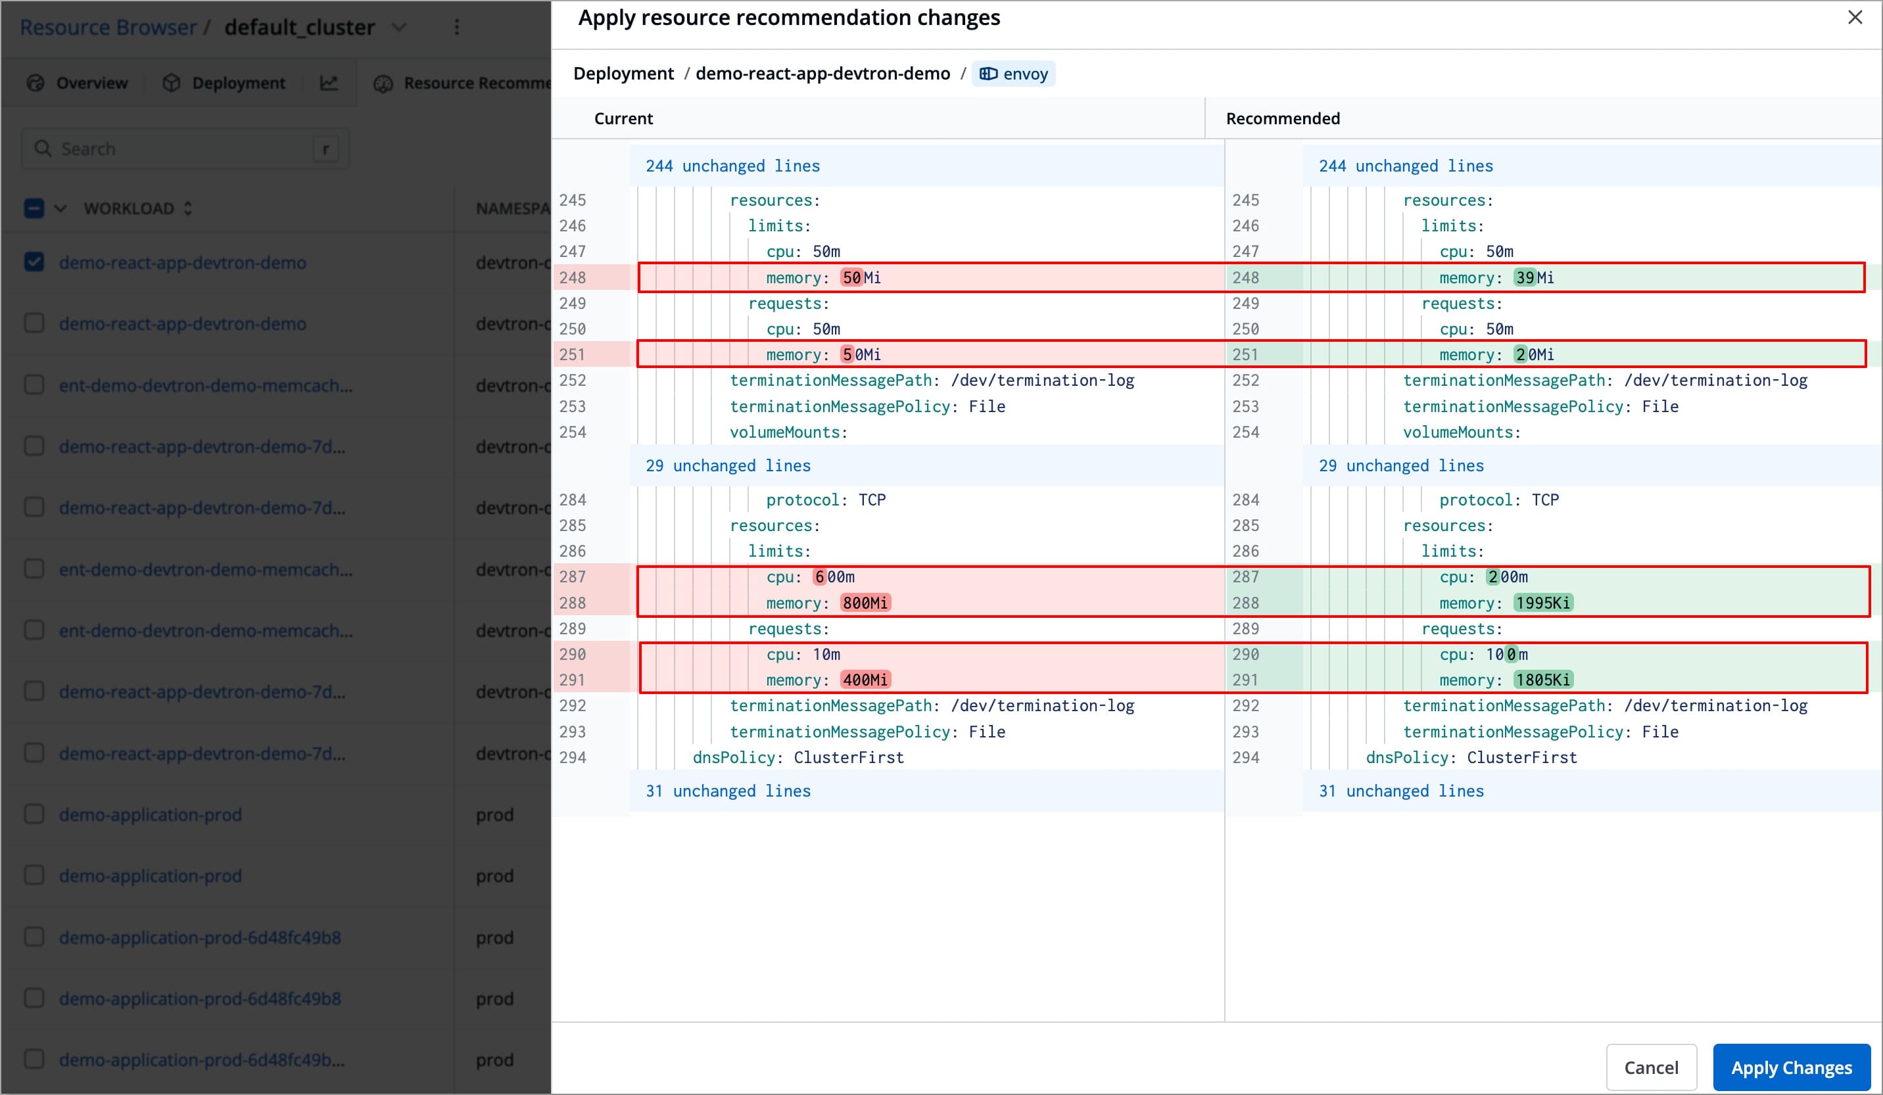Open bulk selection chevron beside header checkbox
1883x1095 pixels.
click(x=60, y=208)
